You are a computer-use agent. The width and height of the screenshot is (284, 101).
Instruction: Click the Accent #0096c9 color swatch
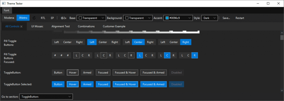[x=167, y=18]
